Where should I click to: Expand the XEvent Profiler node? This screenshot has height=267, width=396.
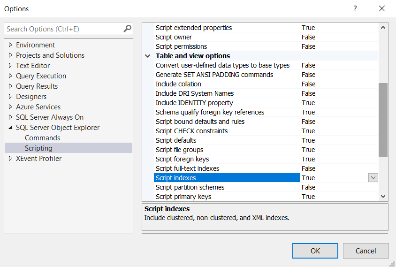click(x=10, y=159)
